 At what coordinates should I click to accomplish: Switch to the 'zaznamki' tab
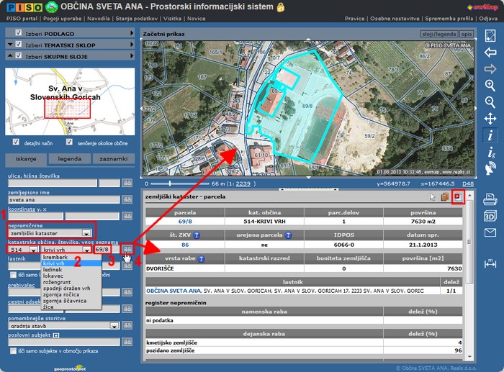click(x=114, y=159)
